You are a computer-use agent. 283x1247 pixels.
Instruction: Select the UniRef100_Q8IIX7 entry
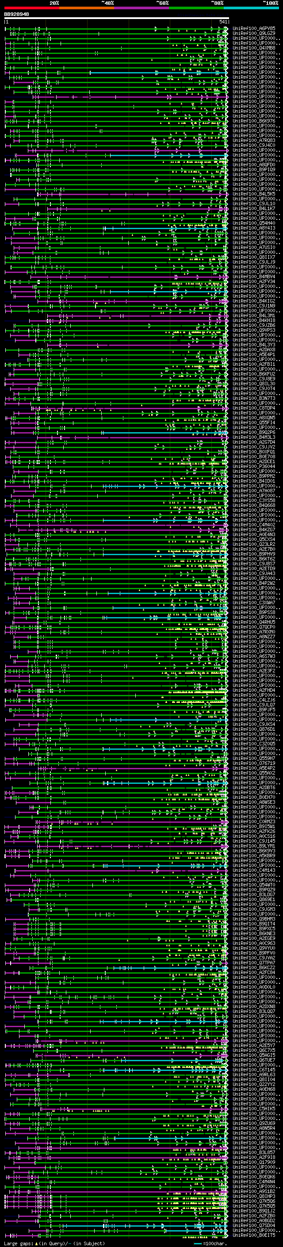coord(254,257)
